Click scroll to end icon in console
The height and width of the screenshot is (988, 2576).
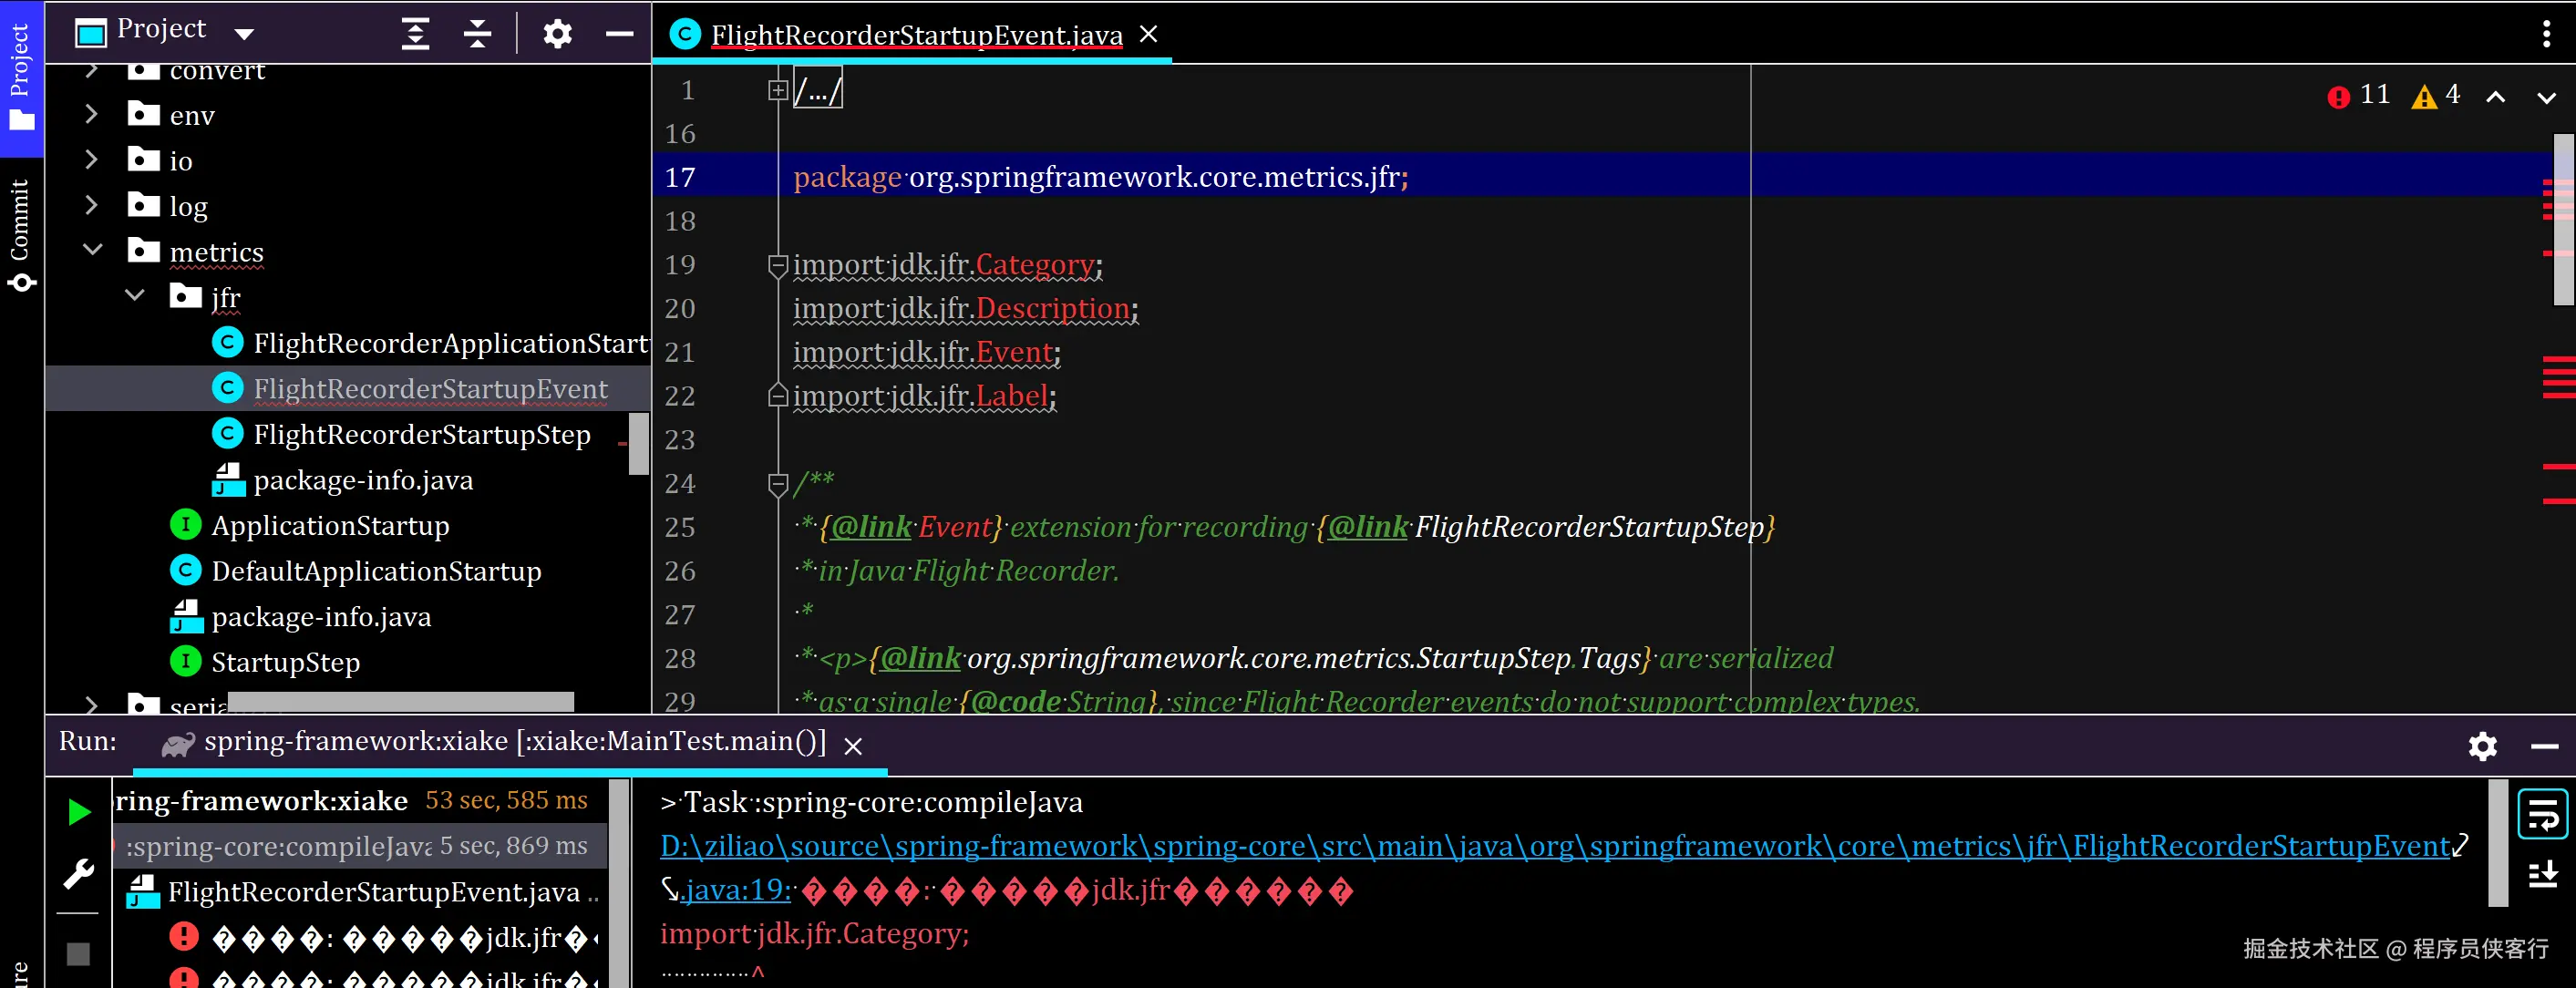(2541, 875)
